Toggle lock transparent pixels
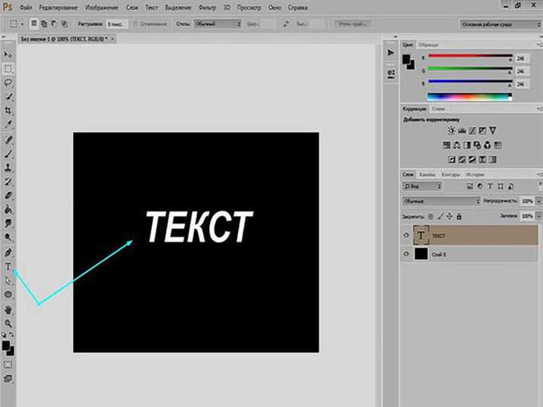The width and height of the screenshot is (543, 407). 431,217
